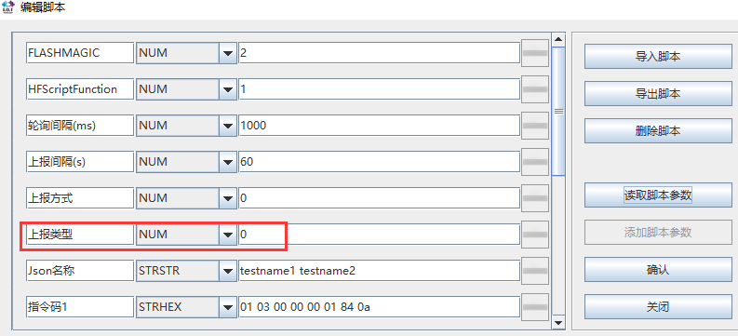The image size is (738, 336).
Task: Click the 导入脚本 button
Action: coord(658,57)
